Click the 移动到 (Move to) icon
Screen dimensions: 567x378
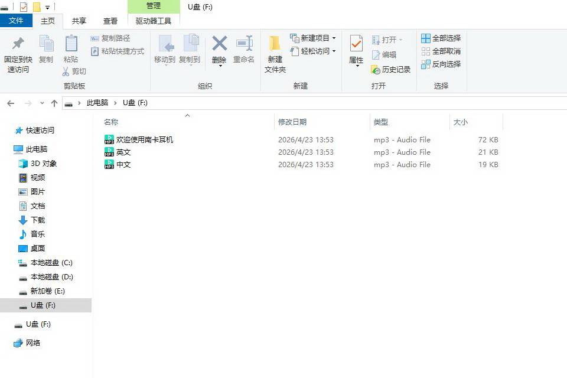point(165,44)
